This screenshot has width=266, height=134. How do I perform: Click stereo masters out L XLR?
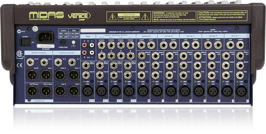(46, 75)
